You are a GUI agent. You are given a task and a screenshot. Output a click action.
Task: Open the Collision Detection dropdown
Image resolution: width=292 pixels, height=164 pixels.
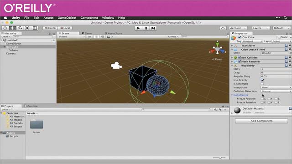(276, 91)
